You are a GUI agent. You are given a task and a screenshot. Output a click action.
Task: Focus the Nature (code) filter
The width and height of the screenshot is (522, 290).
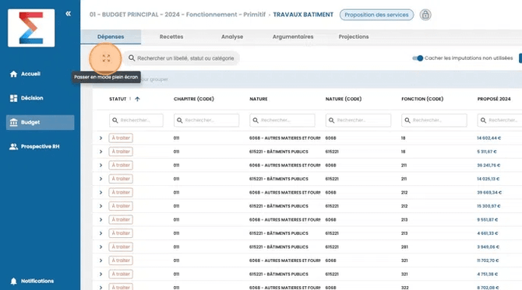point(358,121)
